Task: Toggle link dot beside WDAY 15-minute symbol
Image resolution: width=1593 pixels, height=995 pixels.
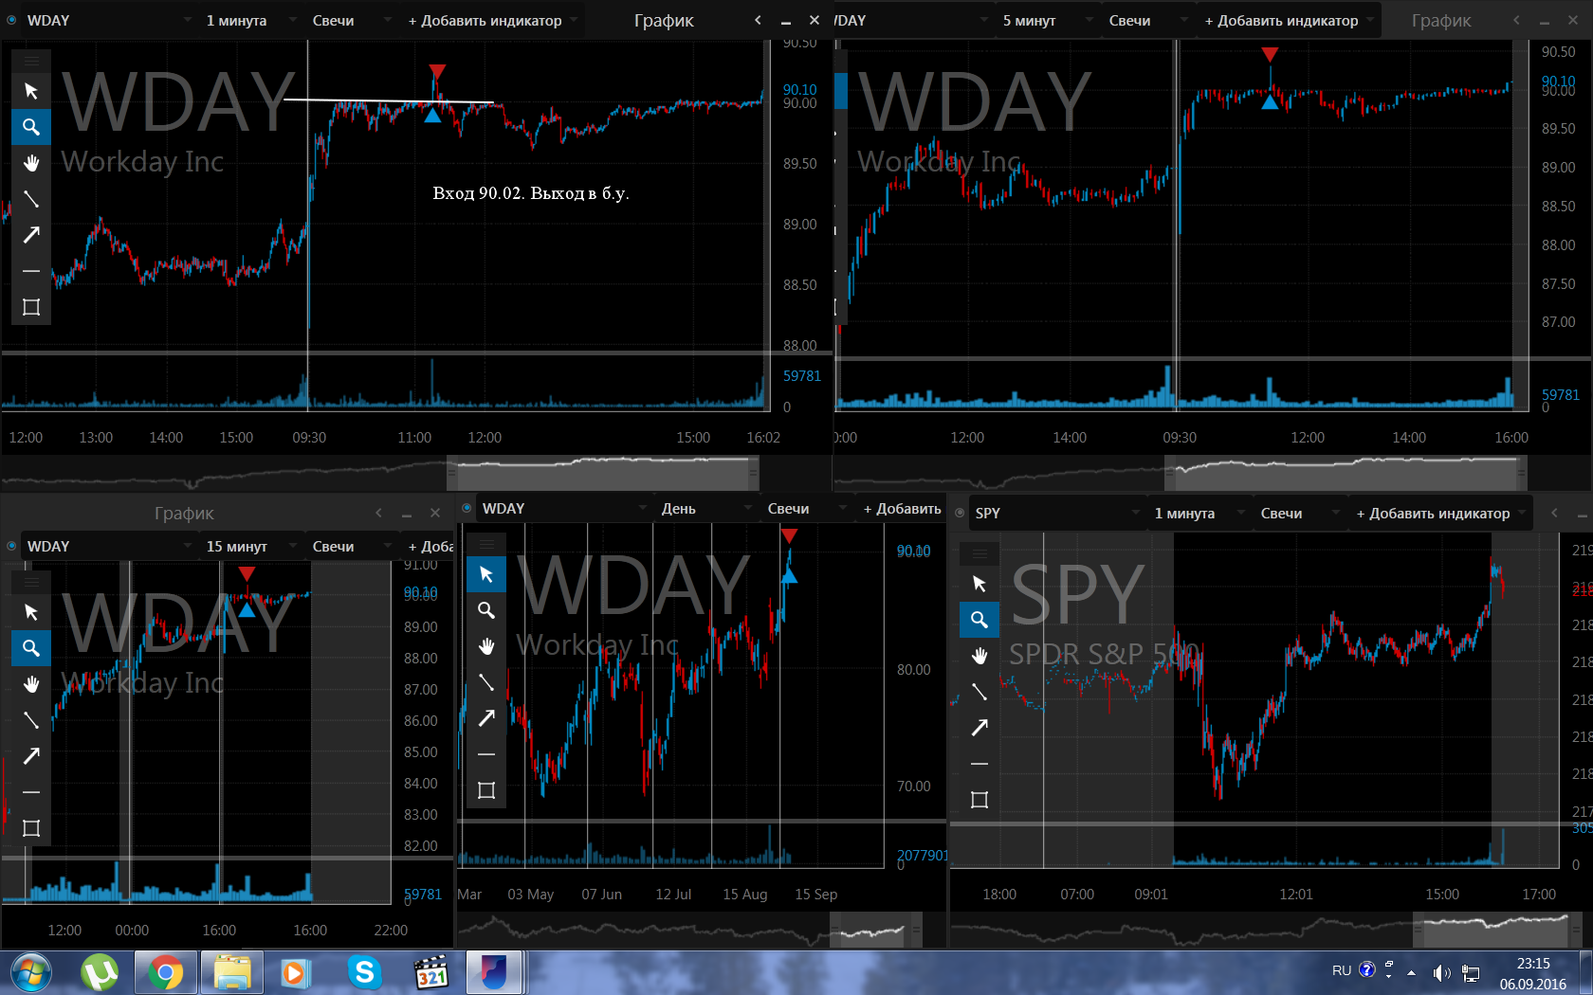Action: click(x=11, y=546)
